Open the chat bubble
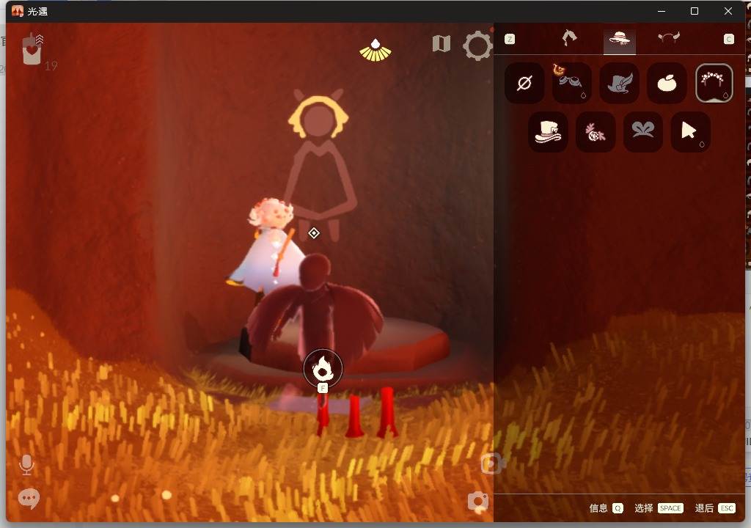Image resolution: width=751 pixels, height=528 pixels. coord(29,499)
